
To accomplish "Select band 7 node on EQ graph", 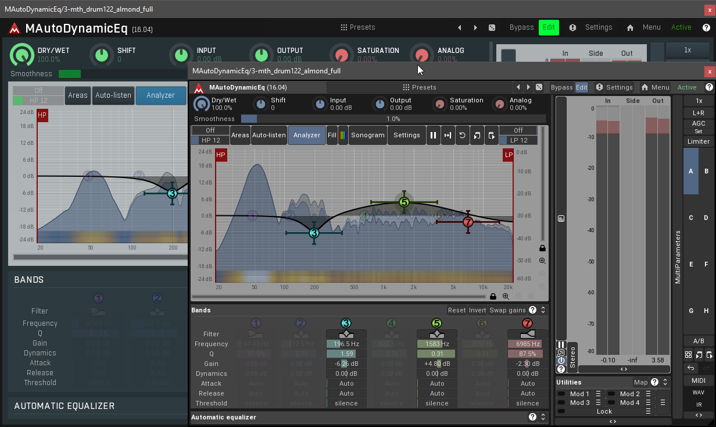I will tap(468, 222).
